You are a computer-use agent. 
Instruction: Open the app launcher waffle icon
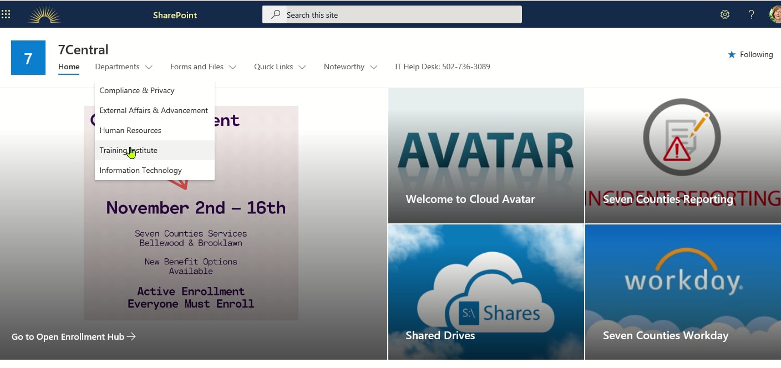[6, 14]
